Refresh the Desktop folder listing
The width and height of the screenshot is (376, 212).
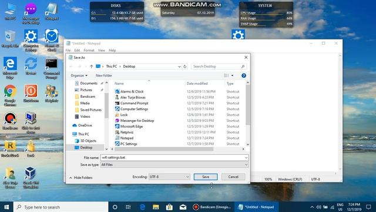click(185, 67)
